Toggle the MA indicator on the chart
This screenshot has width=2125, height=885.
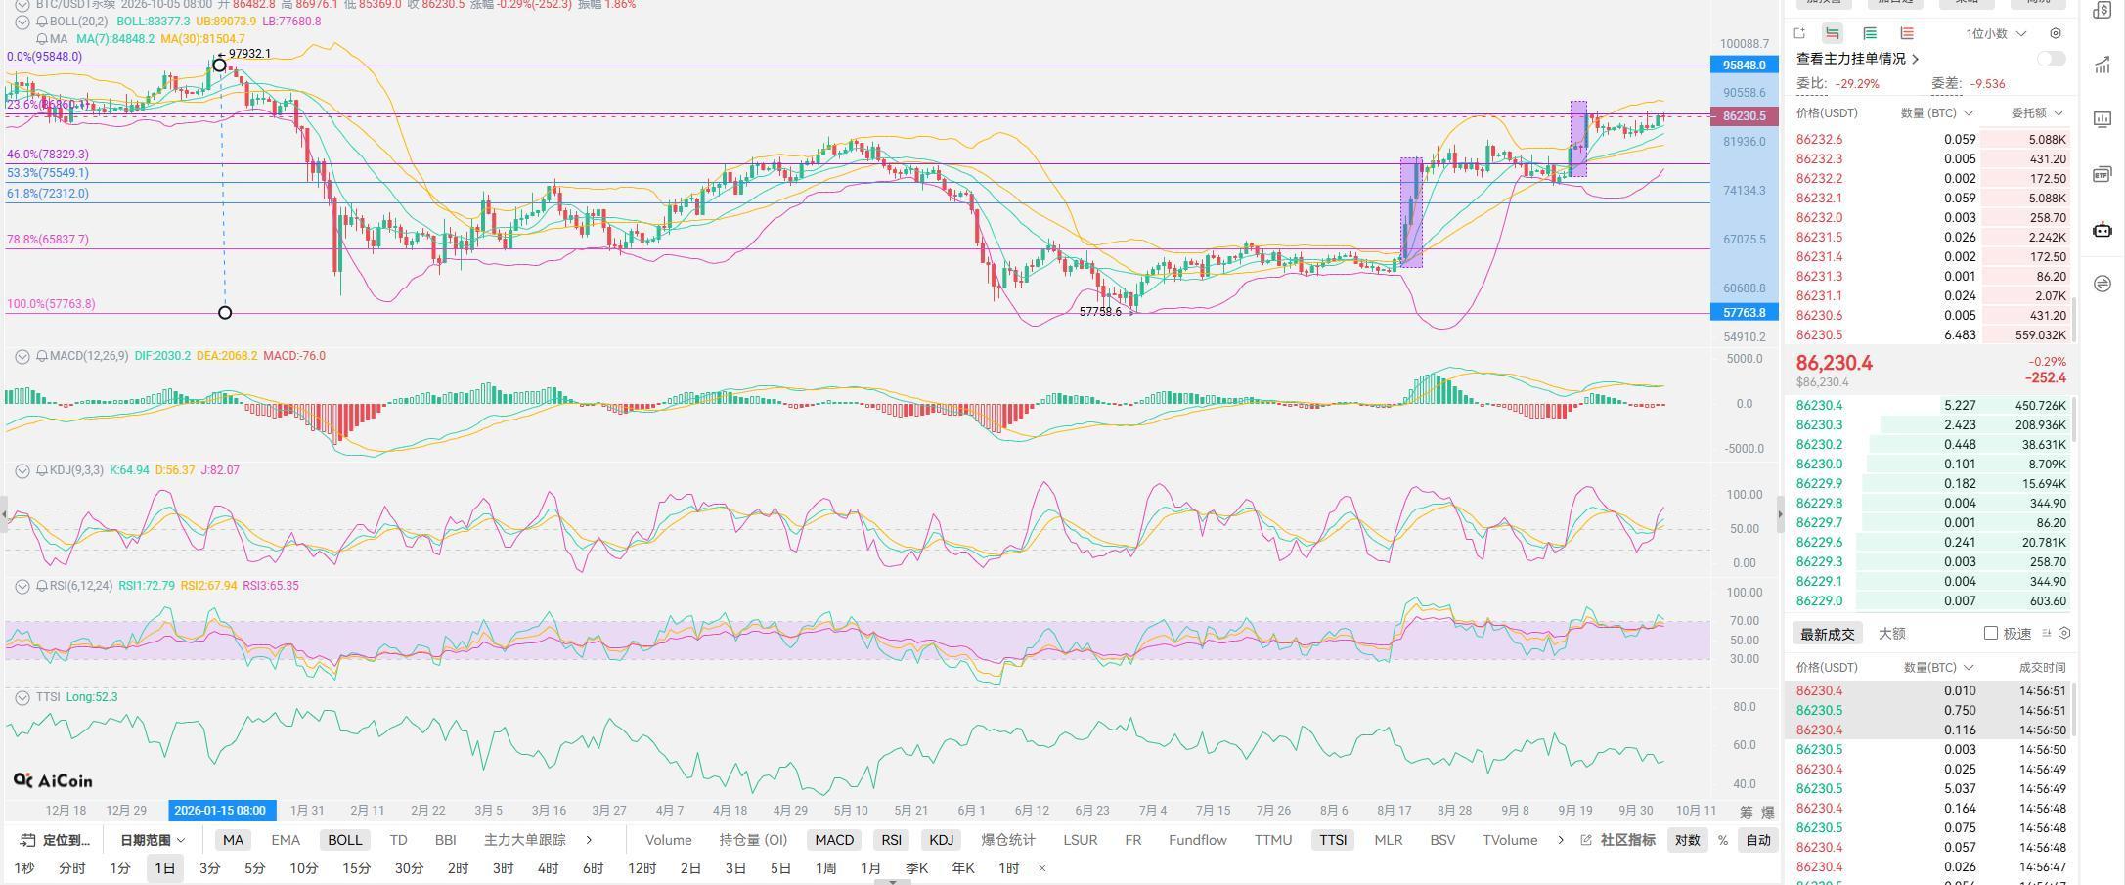tap(233, 840)
